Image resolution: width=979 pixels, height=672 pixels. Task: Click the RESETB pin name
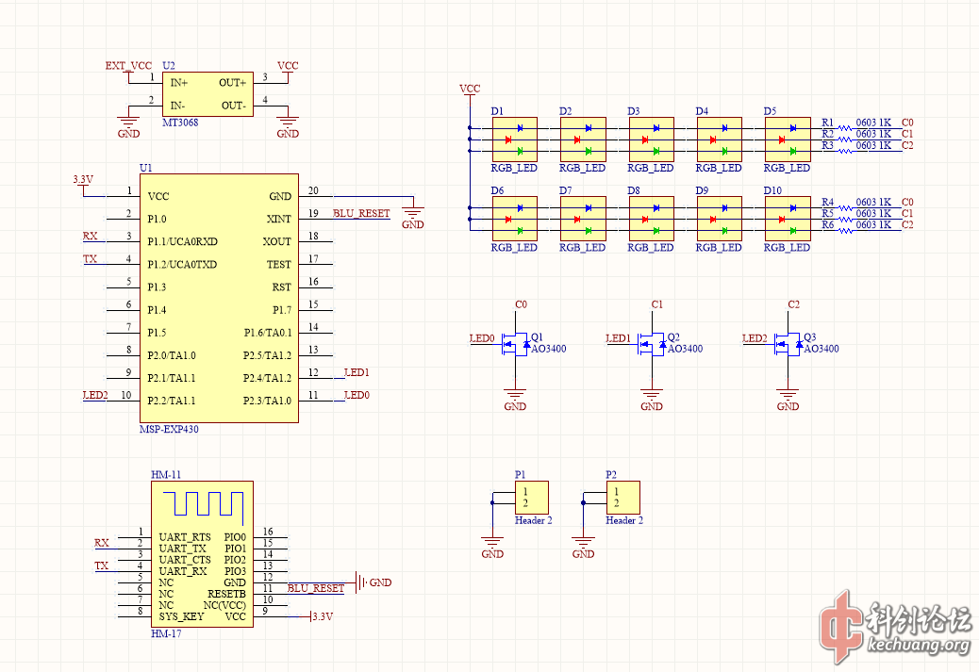coord(226,594)
